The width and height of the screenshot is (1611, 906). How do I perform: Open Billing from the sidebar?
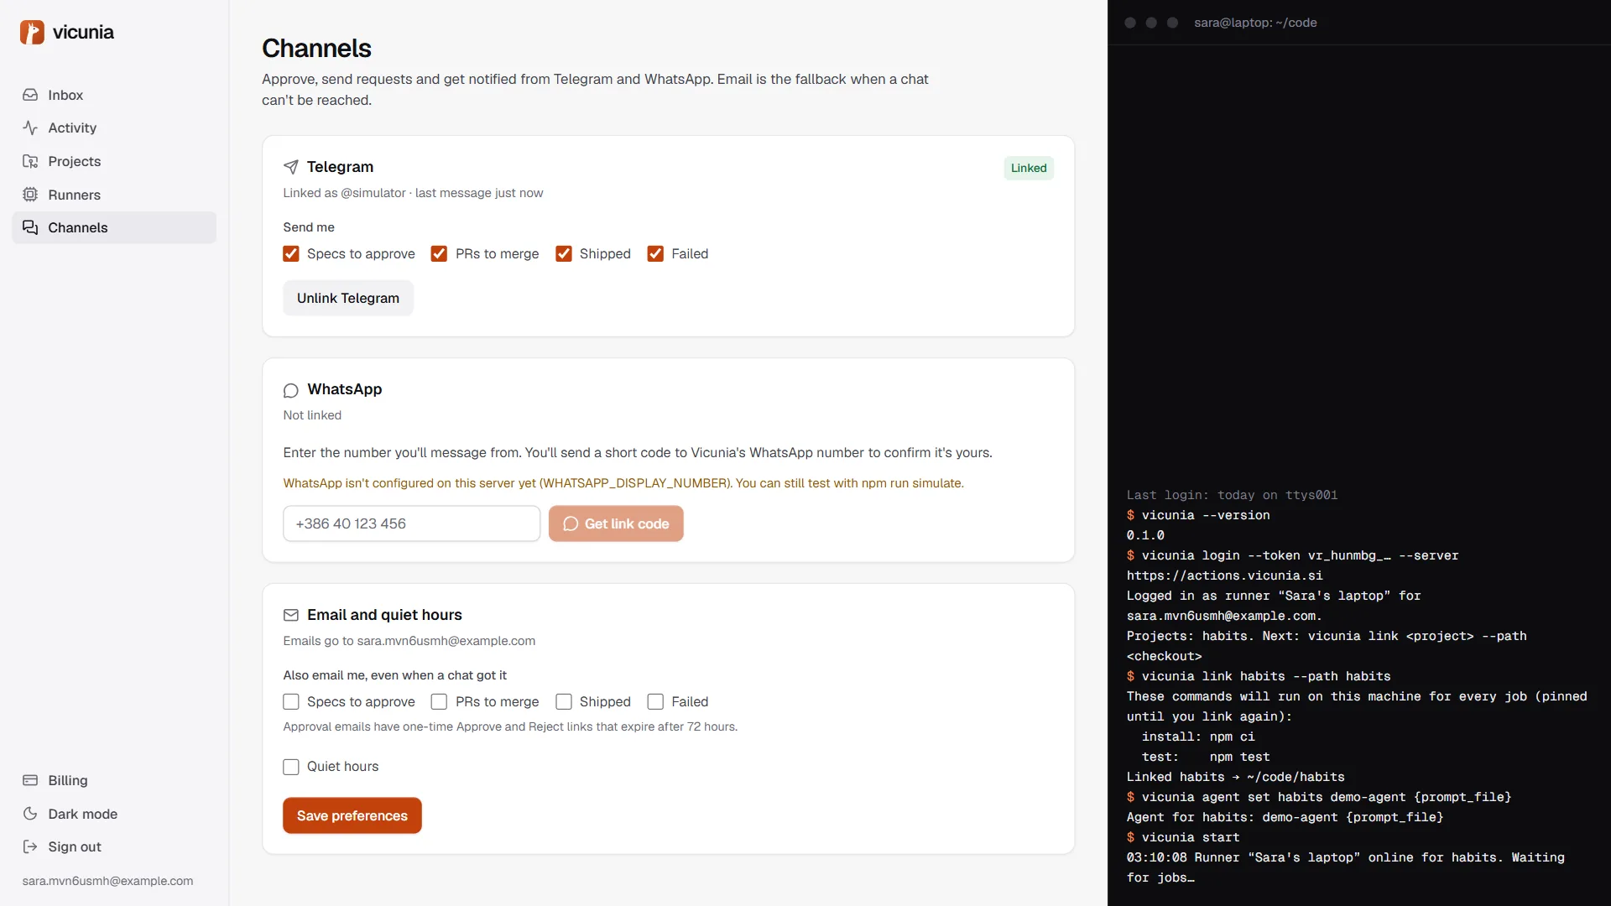tap(114, 780)
